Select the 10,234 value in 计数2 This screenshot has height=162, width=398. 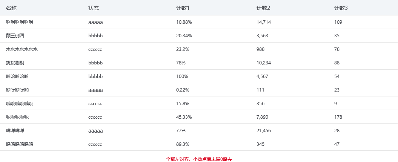pyautogui.click(x=263, y=63)
